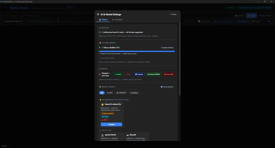This screenshot has width=275, height=148.
Task: Click the AI Engine flame icon
Action: [x=113, y=20]
